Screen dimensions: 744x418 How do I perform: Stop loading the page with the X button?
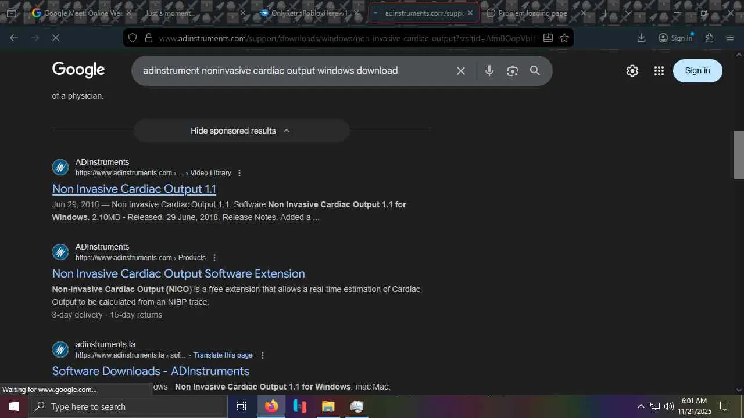click(x=56, y=38)
